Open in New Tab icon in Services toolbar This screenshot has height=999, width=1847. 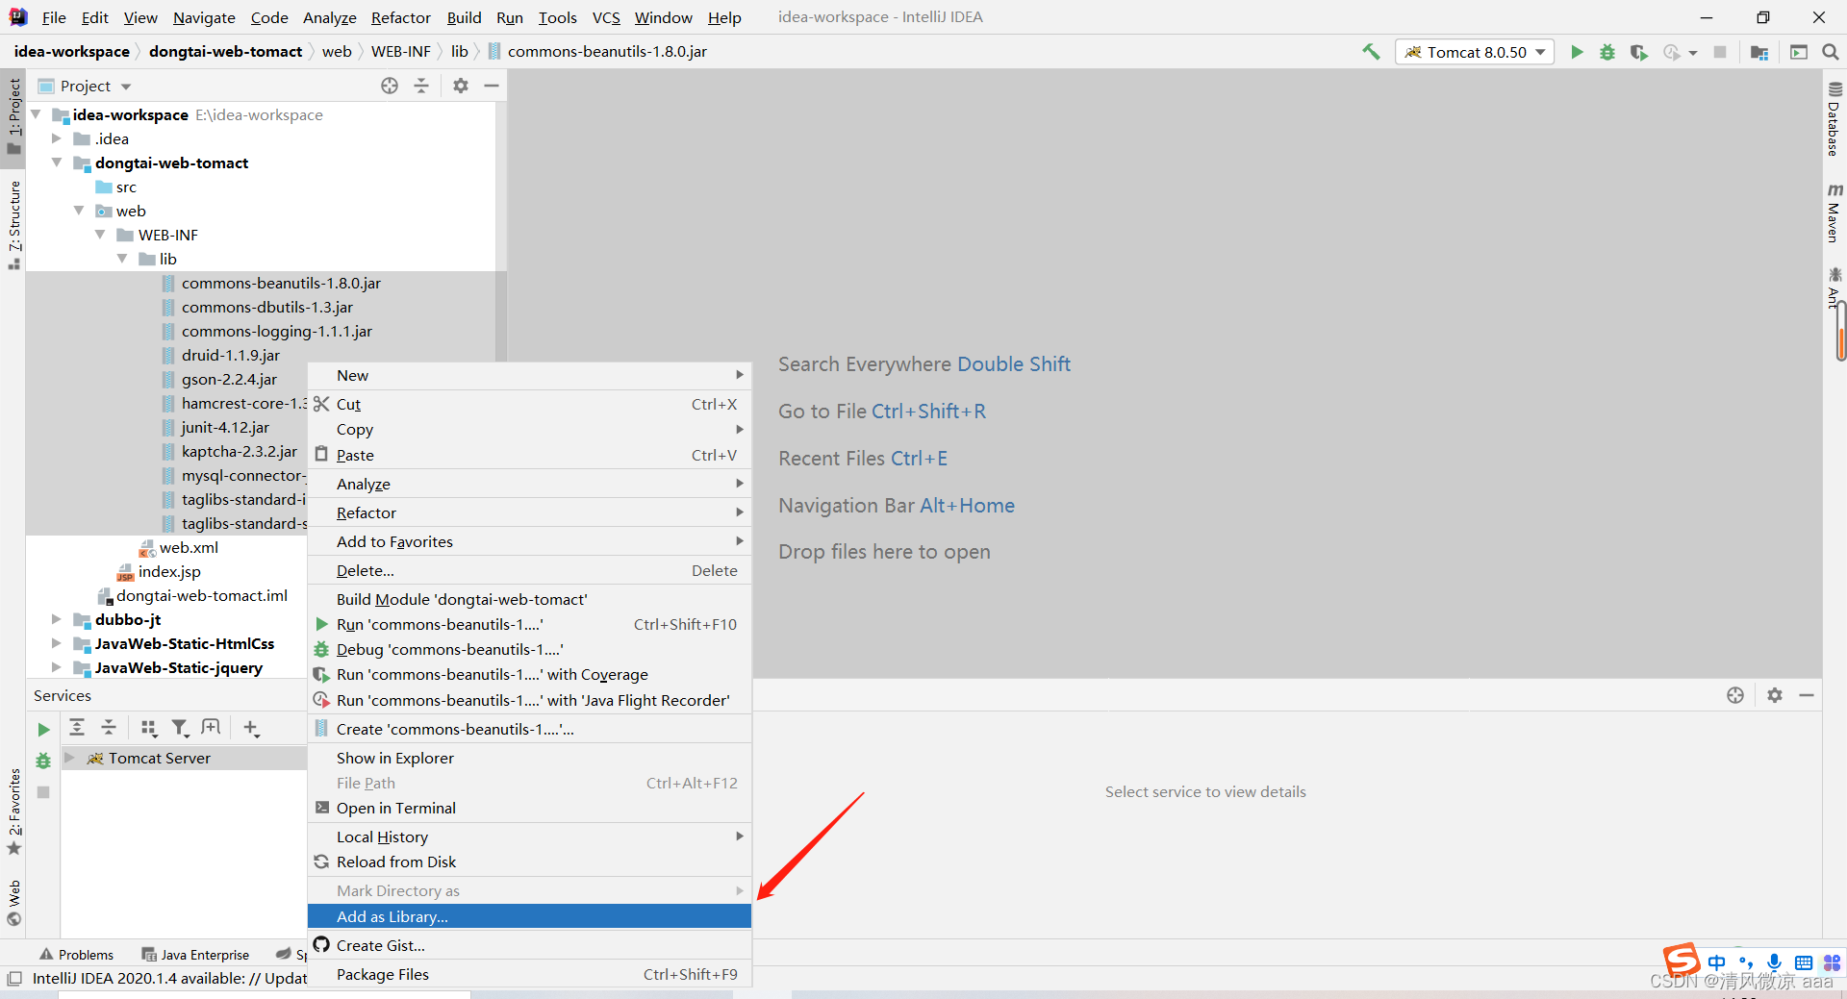212,728
